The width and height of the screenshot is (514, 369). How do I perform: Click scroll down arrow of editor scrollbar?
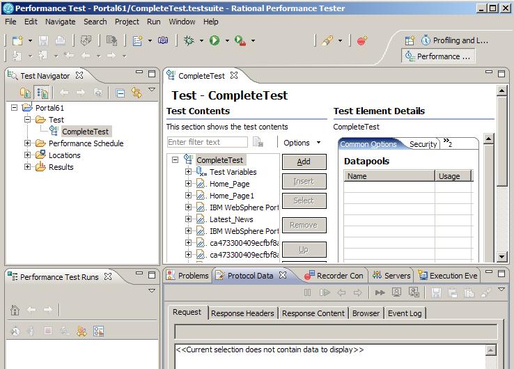(501, 257)
